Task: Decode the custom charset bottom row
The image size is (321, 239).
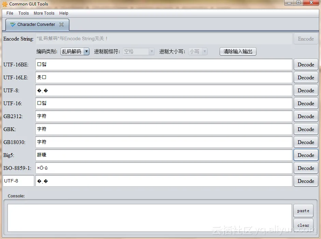Action: tap(306, 181)
